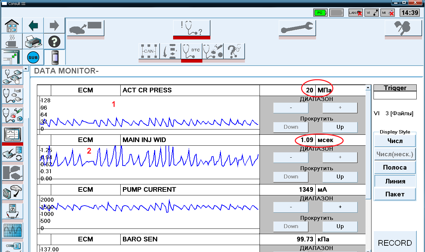425x252 pixels.
Task: Open the coffee cup icon
Action: [x=12, y=41]
